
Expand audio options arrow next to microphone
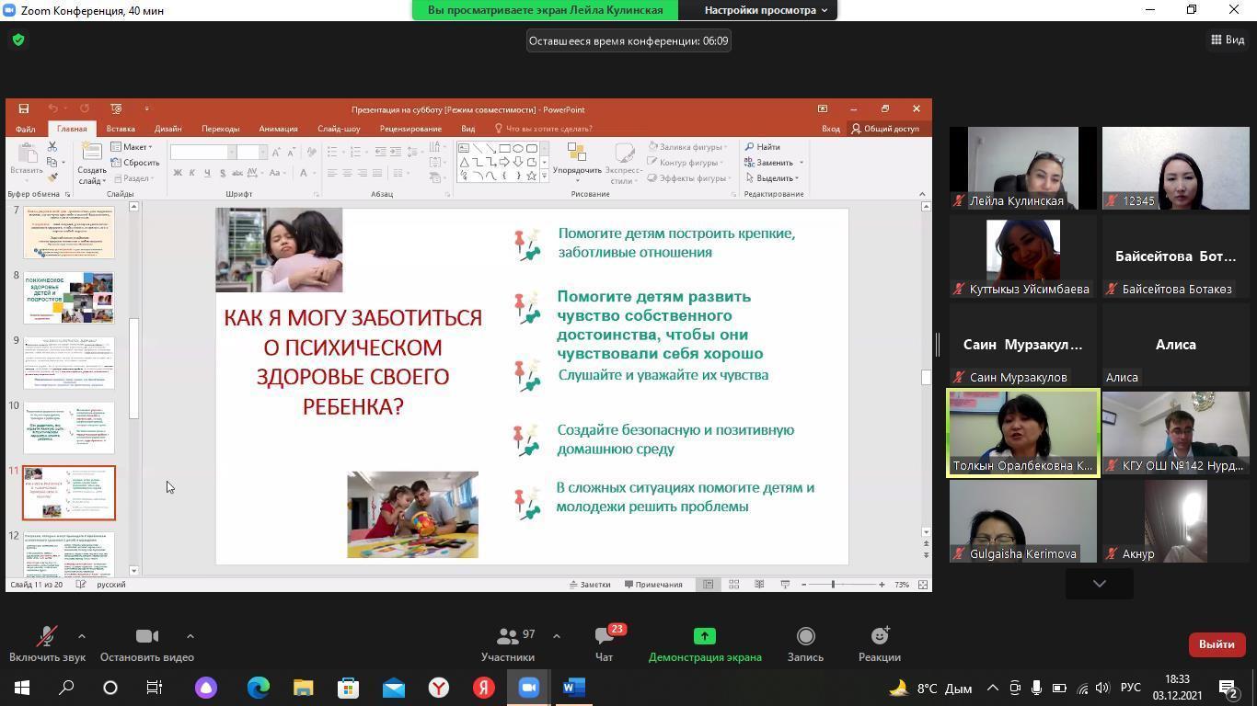tap(82, 636)
